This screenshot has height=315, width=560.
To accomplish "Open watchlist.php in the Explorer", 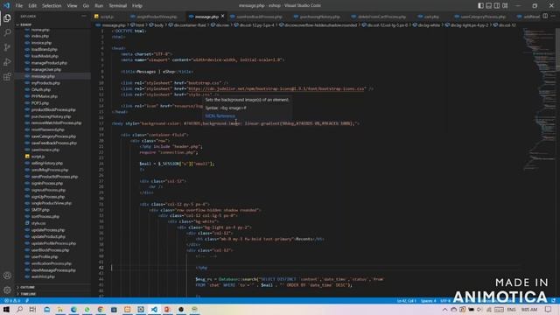I will pos(43,276).
